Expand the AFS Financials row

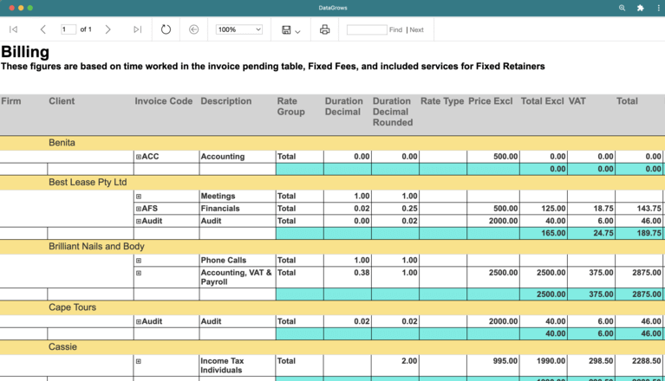(x=139, y=209)
